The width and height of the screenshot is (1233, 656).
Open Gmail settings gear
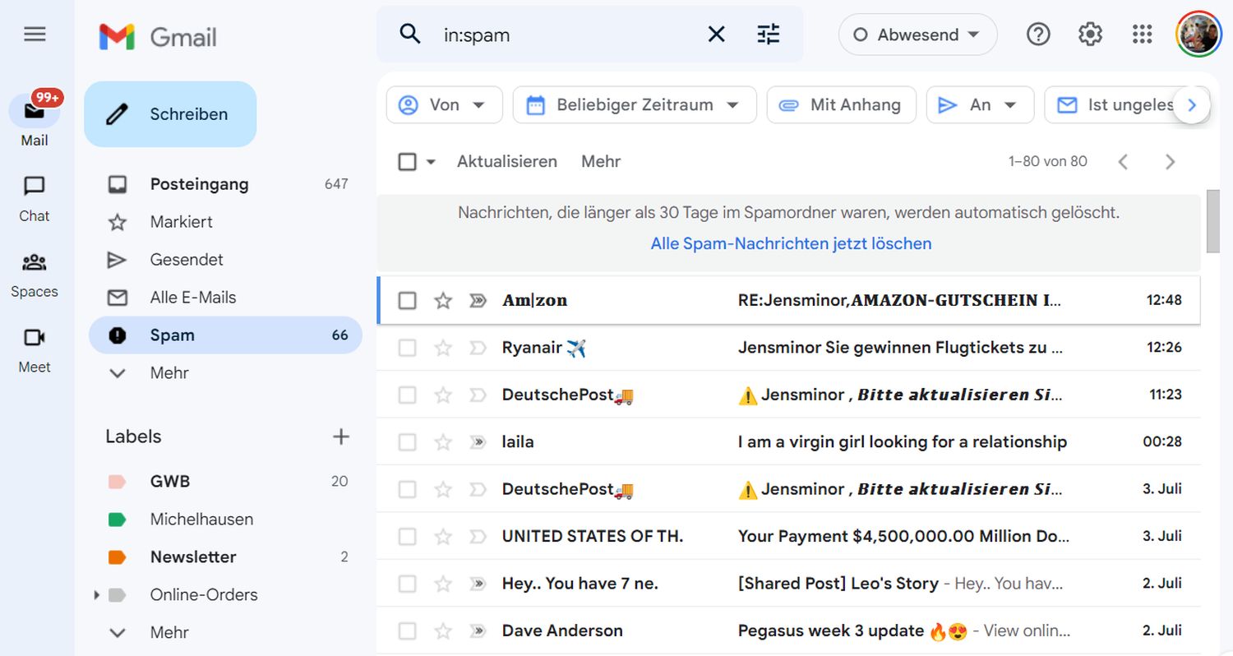[x=1090, y=35]
